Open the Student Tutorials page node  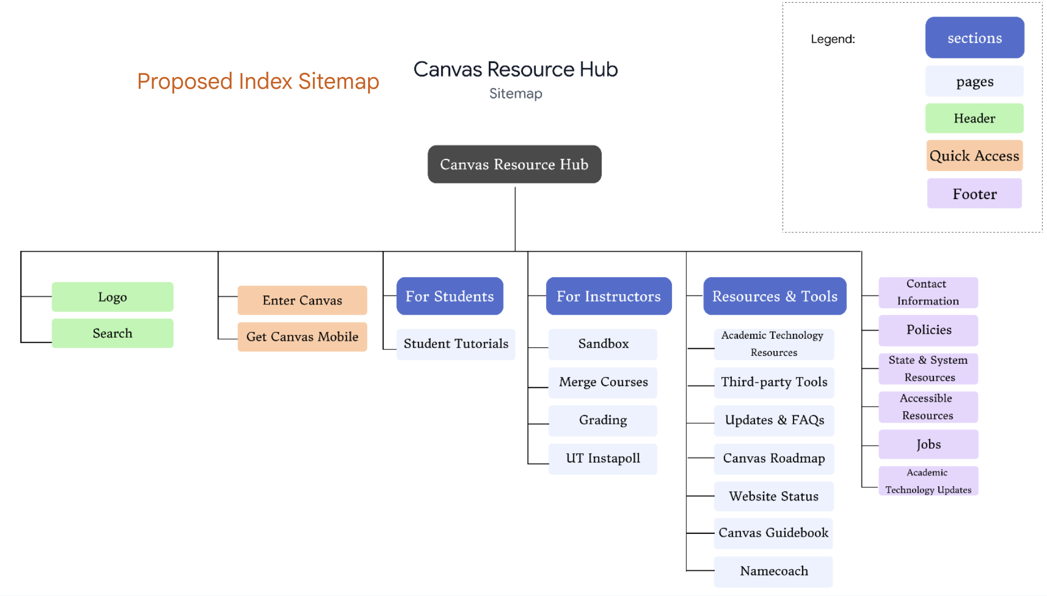point(455,343)
